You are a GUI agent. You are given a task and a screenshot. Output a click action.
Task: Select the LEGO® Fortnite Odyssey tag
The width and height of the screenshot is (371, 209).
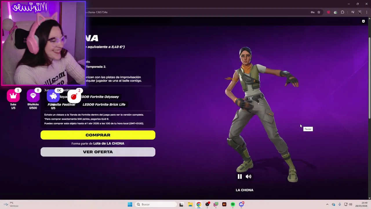tap(99, 97)
